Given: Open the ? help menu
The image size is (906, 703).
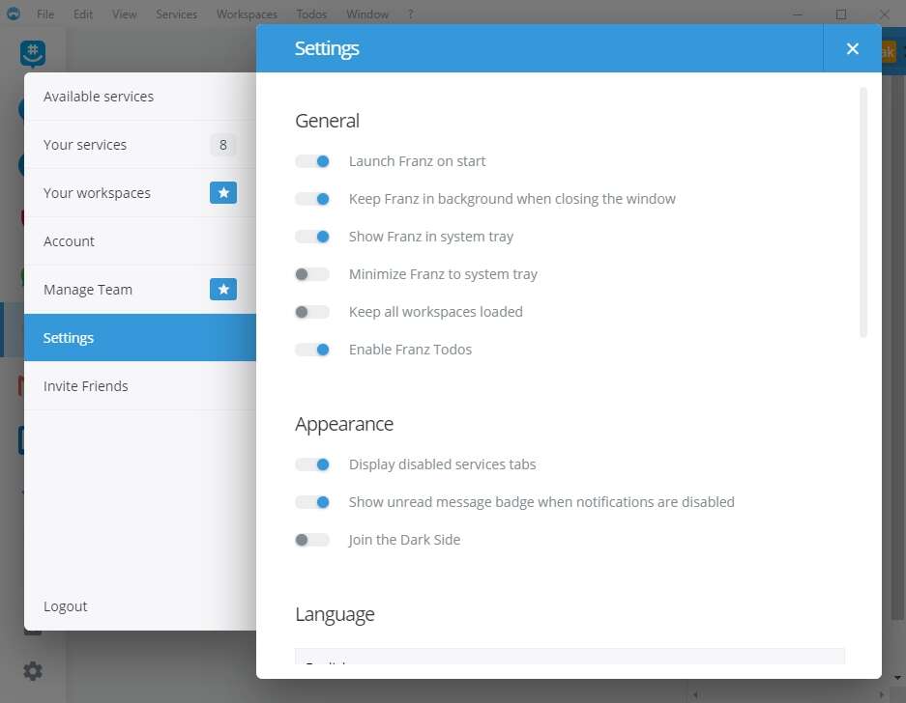Looking at the screenshot, I should (x=410, y=14).
